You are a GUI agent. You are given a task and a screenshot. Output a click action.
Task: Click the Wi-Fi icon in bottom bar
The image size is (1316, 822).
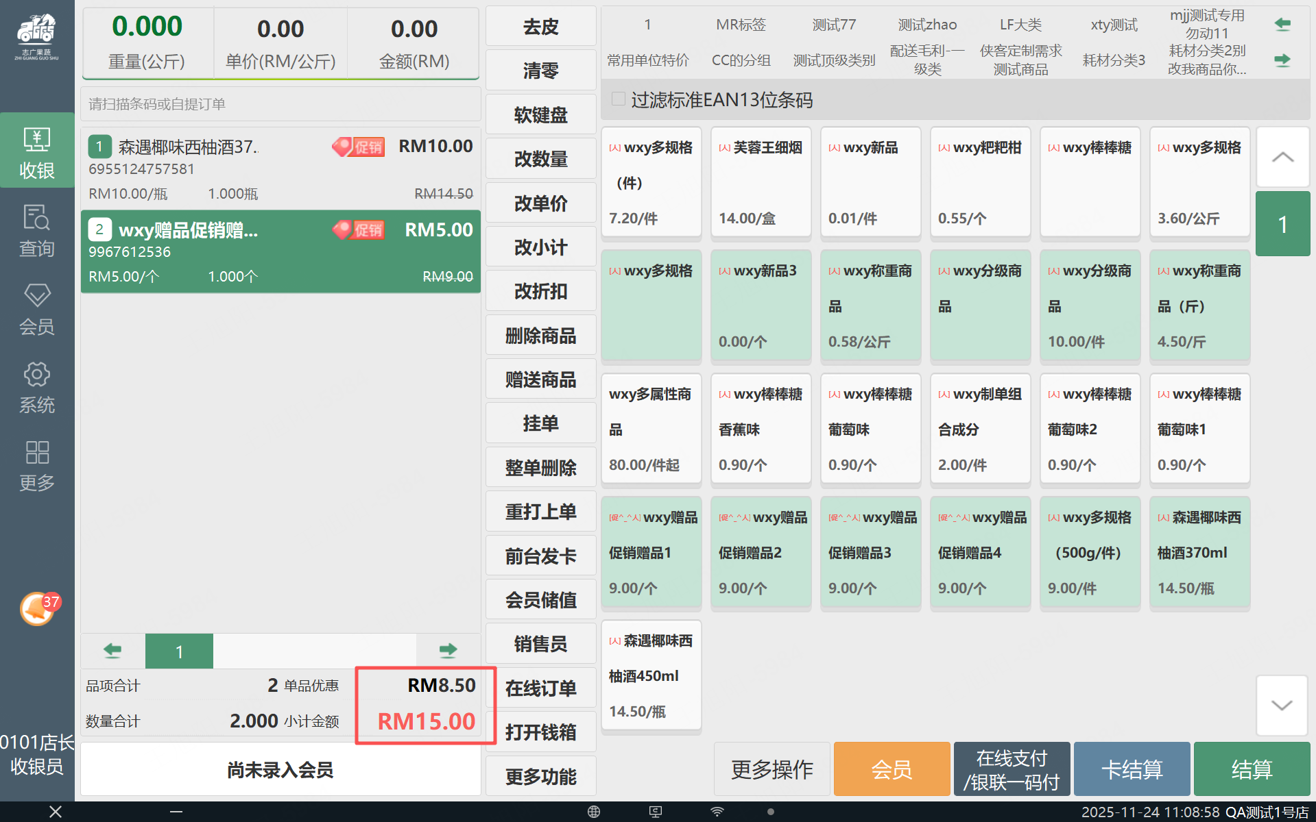tap(717, 812)
